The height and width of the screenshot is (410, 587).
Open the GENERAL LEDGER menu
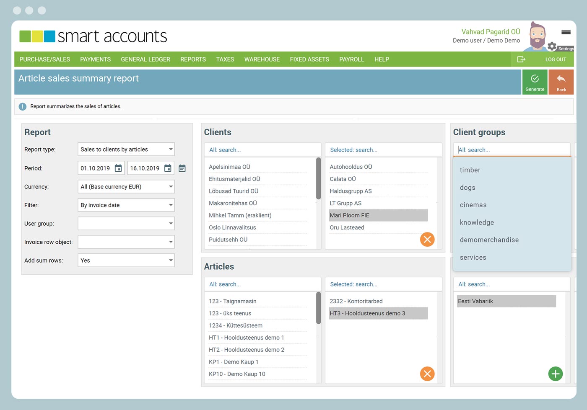coord(145,59)
